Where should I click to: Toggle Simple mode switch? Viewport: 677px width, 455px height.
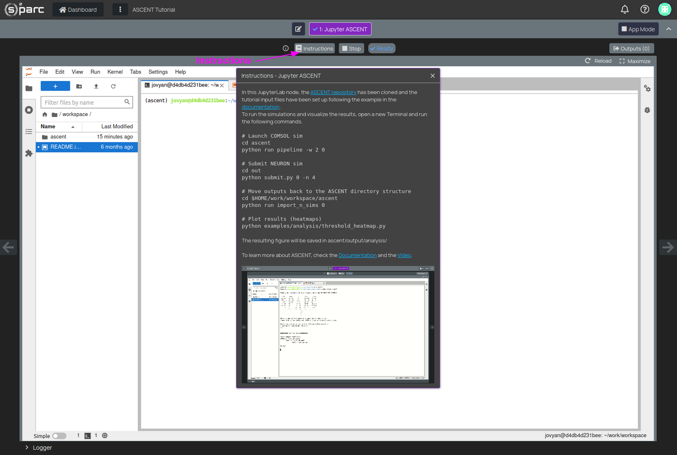[59, 436]
